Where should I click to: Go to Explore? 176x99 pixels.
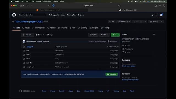click(x=81, y=15)
